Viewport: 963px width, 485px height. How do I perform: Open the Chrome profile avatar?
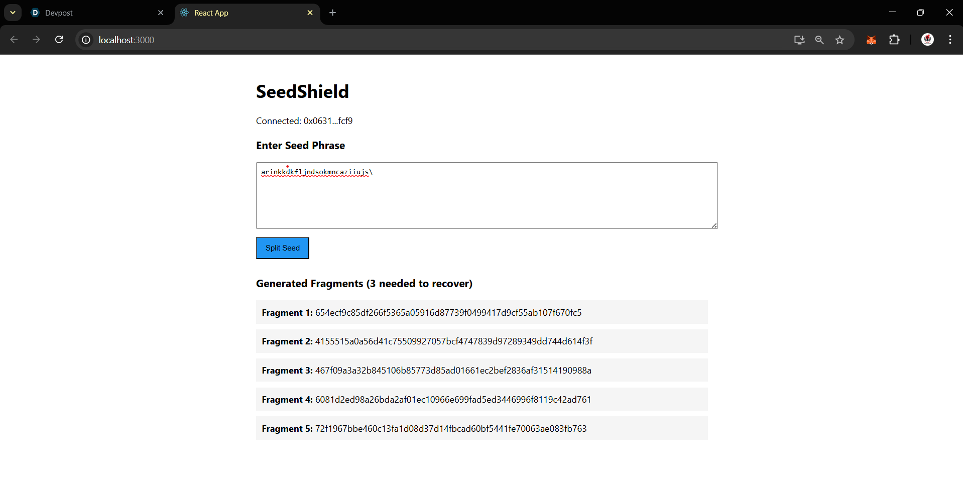coord(927,40)
